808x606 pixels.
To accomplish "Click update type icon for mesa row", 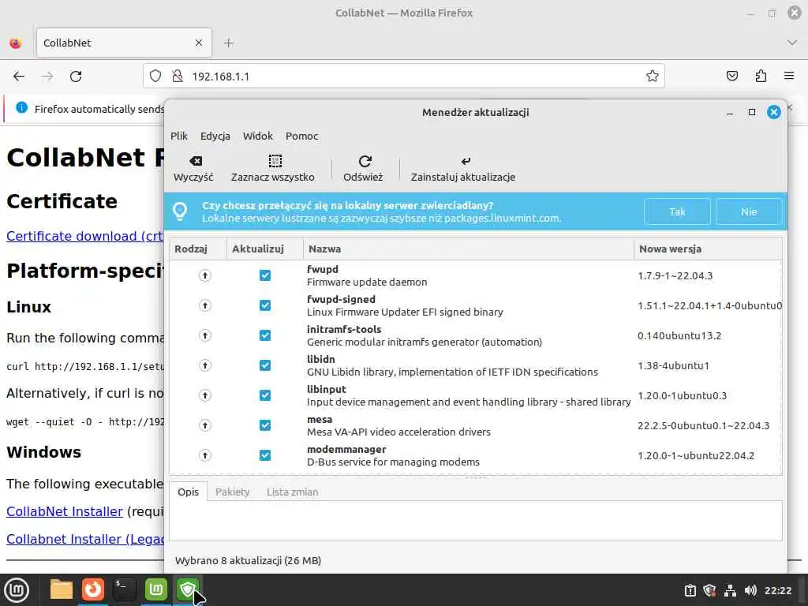I will [205, 425].
